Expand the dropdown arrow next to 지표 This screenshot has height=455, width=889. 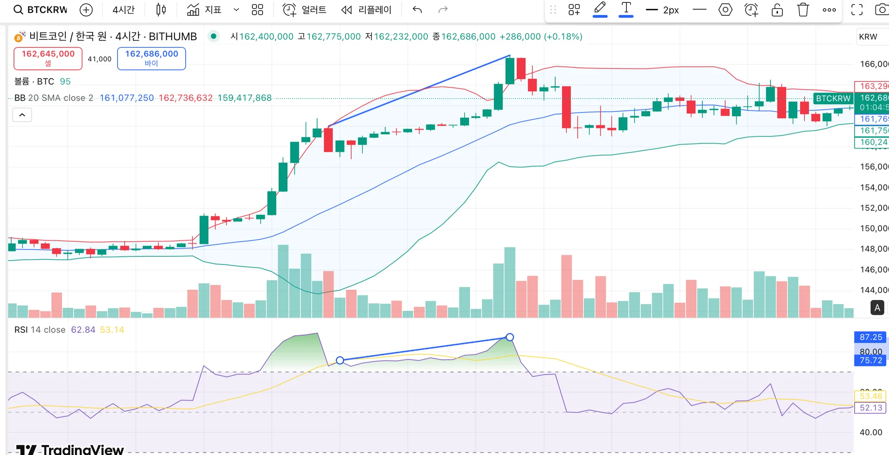pyautogui.click(x=236, y=10)
